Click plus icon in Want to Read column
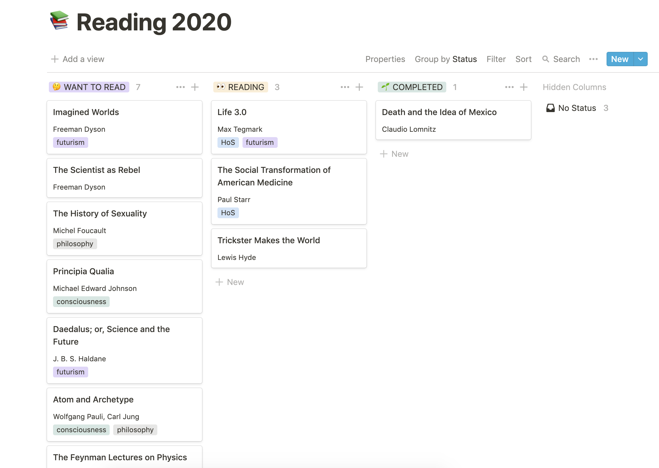This screenshot has width=659, height=468. pyautogui.click(x=195, y=87)
